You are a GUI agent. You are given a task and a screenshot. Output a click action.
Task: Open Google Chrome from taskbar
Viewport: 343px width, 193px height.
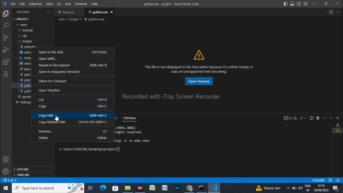(189, 188)
